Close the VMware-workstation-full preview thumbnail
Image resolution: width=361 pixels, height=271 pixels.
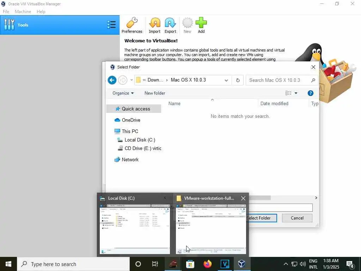click(x=243, y=198)
